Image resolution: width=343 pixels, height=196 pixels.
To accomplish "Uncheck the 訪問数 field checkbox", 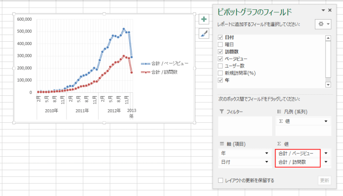I will 220,52.
